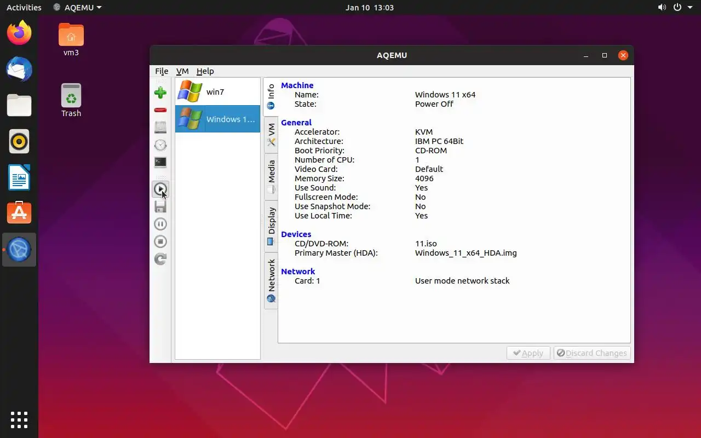The width and height of the screenshot is (701, 438).
Task: Open Rhythmbox from the dock
Action: [x=19, y=142]
